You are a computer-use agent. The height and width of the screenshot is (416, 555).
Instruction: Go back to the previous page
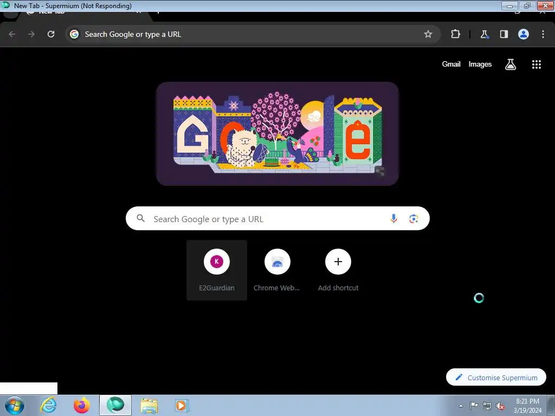pos(12,34)
